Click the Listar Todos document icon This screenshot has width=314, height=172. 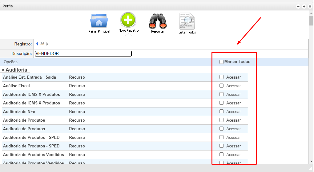coord(187,21)
